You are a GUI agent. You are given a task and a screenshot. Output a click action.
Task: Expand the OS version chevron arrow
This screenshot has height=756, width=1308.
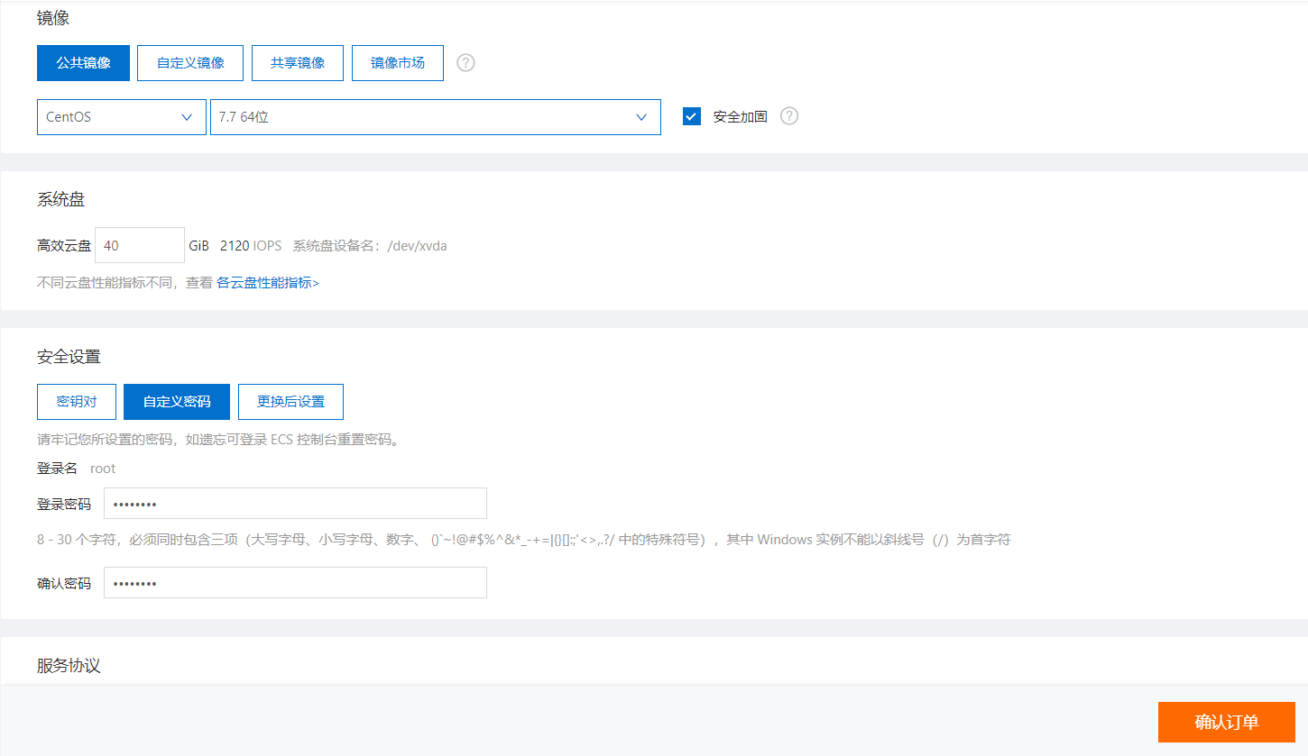[641, 117]
